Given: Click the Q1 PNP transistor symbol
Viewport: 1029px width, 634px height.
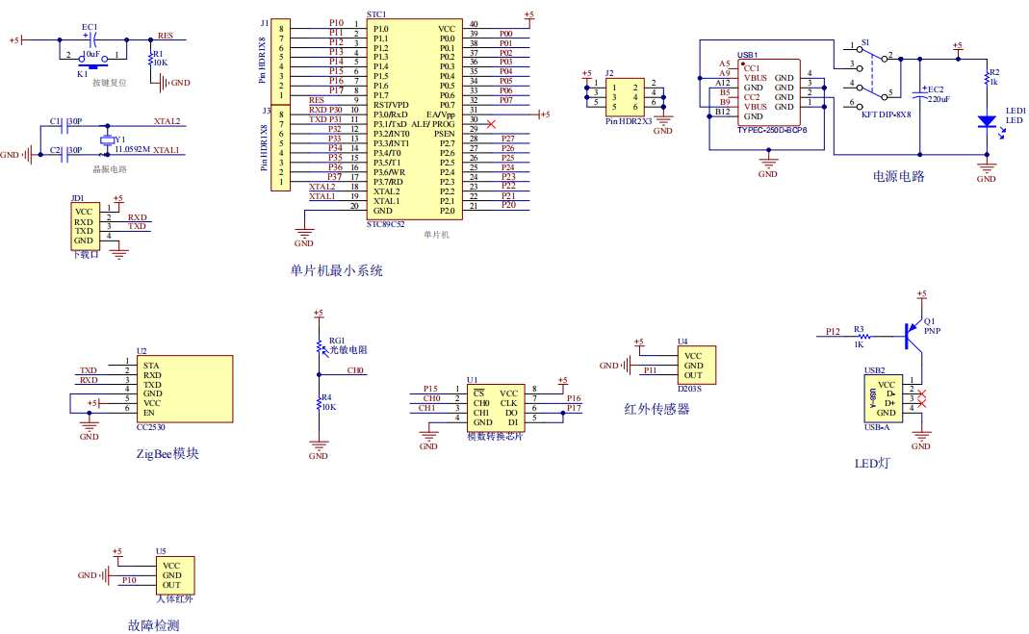Looking at the screenshot, I should tap(913, 335).
